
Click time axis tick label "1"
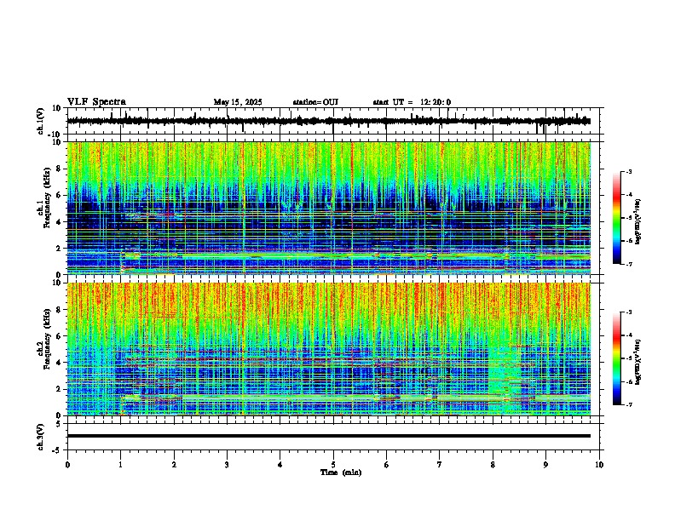(120, 465)
